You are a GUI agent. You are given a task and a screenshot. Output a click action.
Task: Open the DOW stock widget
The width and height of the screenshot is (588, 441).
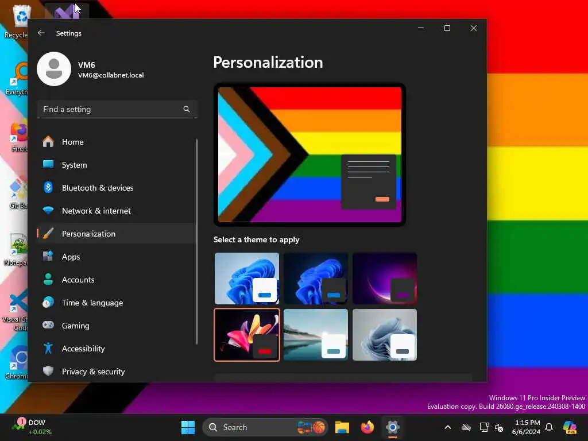click(x=32, y=427)
